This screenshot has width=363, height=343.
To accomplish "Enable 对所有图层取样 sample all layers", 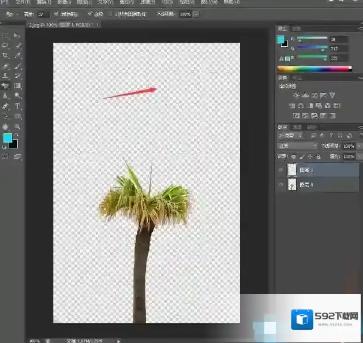I will pos(111,14).
